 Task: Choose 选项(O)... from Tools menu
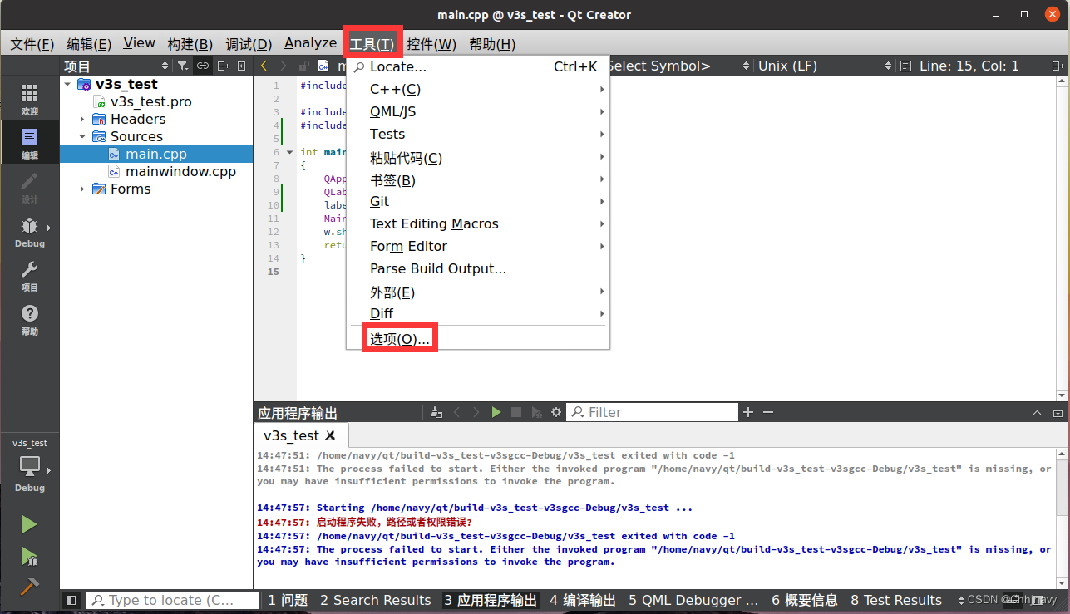click(x=478, y=338)
